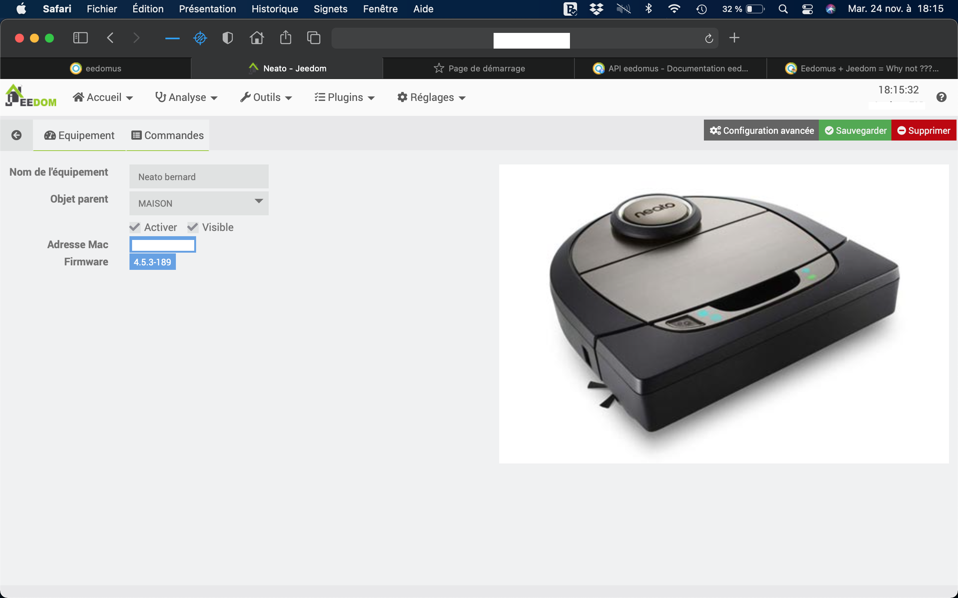Open the Aide menu

(423, 9)
